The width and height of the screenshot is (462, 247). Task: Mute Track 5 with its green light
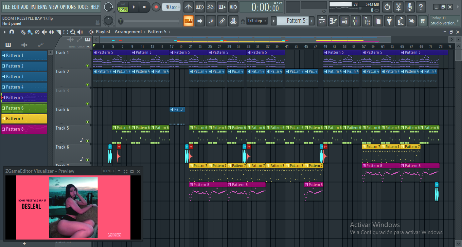click(87, 141)
